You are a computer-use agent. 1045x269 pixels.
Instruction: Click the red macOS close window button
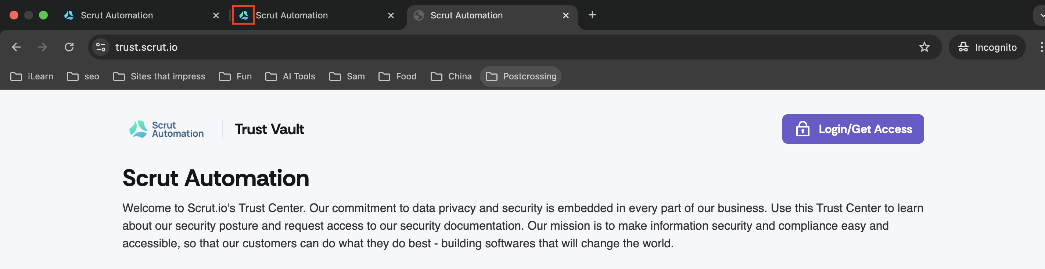point(14,15)
